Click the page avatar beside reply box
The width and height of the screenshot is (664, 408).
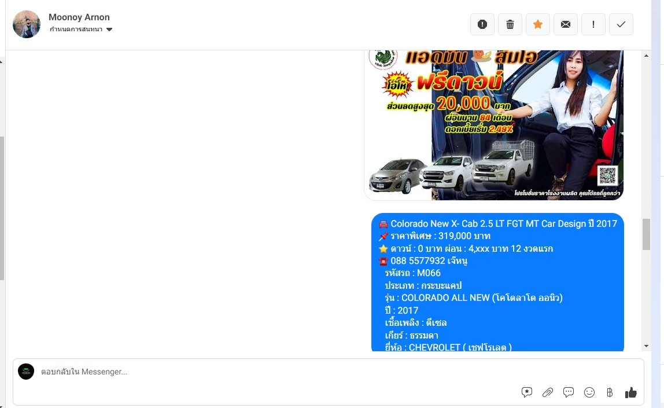[x=26, y=372]
